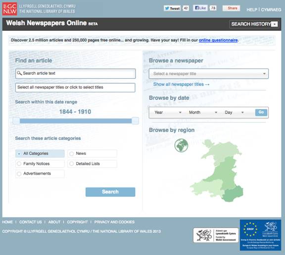Follow Show all newspaper titles link
The image size is (285, 255).
(181, 84)
